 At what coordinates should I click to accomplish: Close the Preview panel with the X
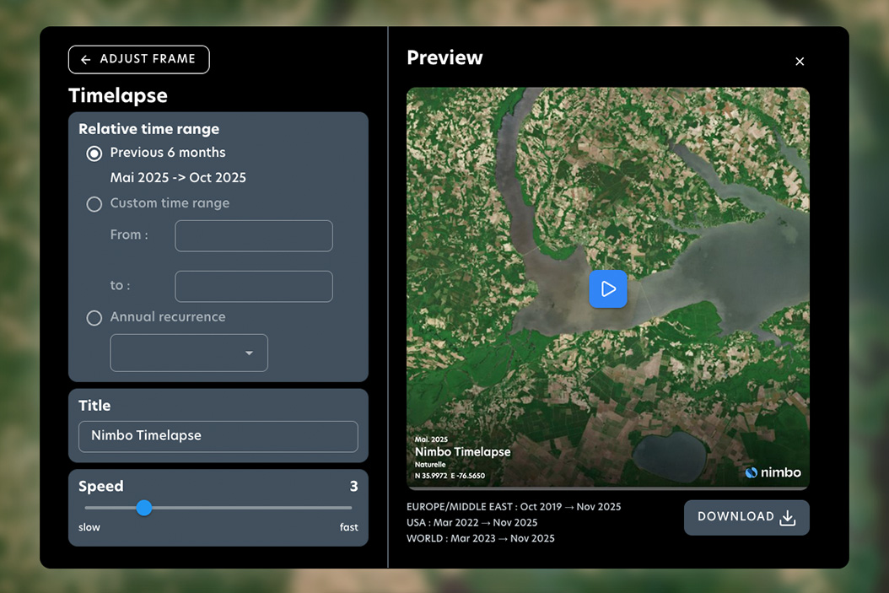pos(800,62)
